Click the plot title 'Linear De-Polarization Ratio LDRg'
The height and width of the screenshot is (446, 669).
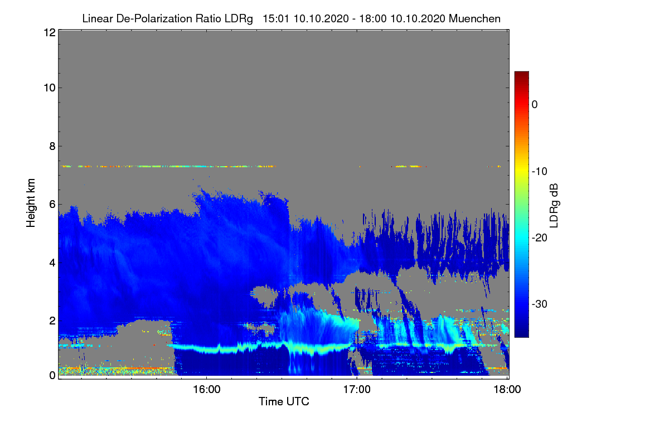(x=167, y=18)
